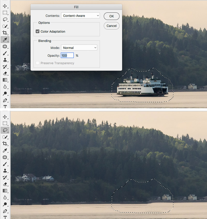
Task: Select the Eraser tool in lower toolbar
Action: click(x=5, y=184)
